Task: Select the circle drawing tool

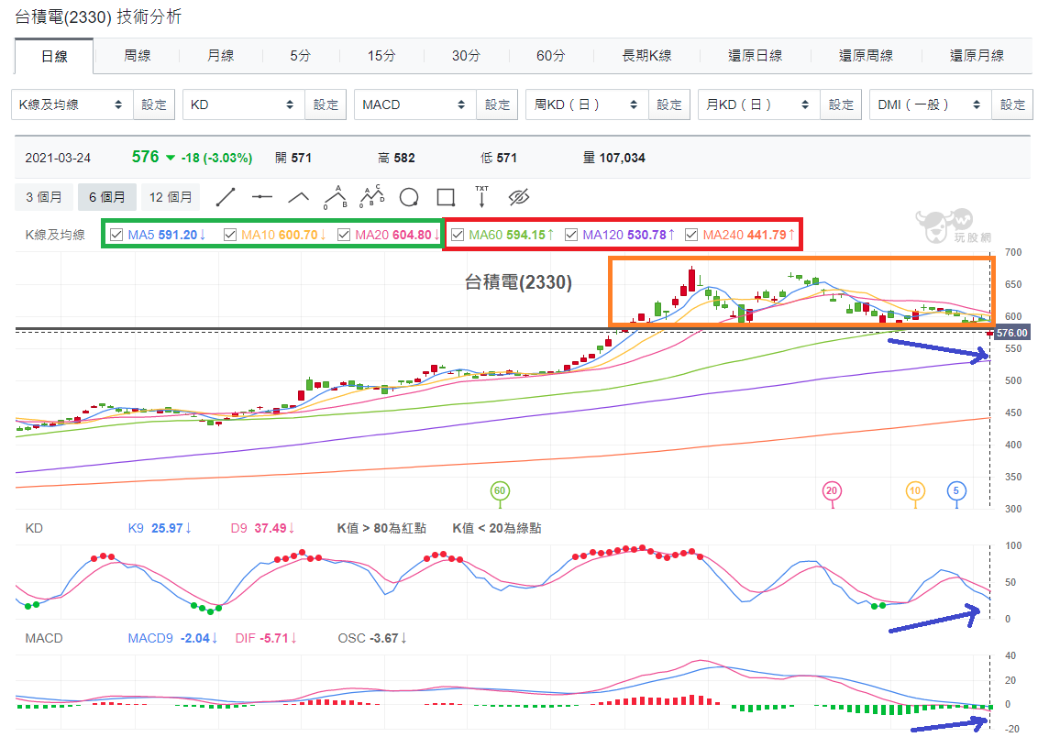Action: [409, 197]
